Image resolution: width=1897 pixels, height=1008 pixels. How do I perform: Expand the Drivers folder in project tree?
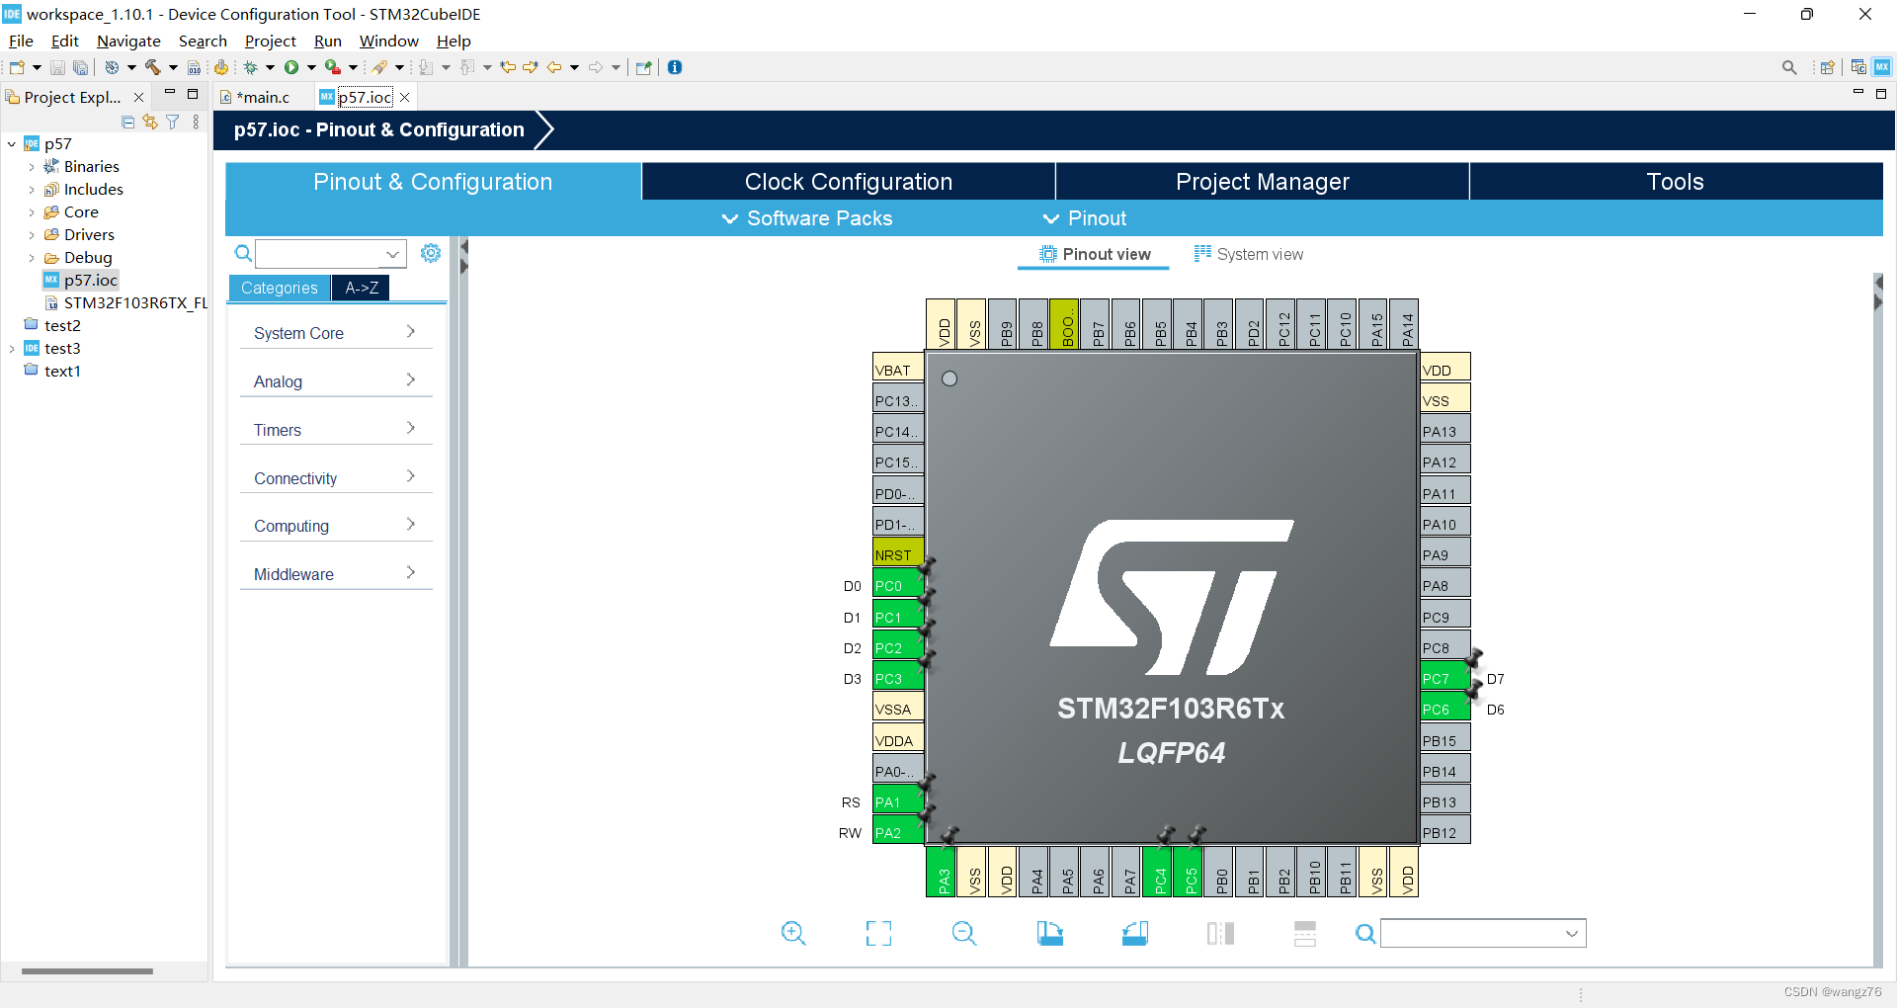(32, 235)
